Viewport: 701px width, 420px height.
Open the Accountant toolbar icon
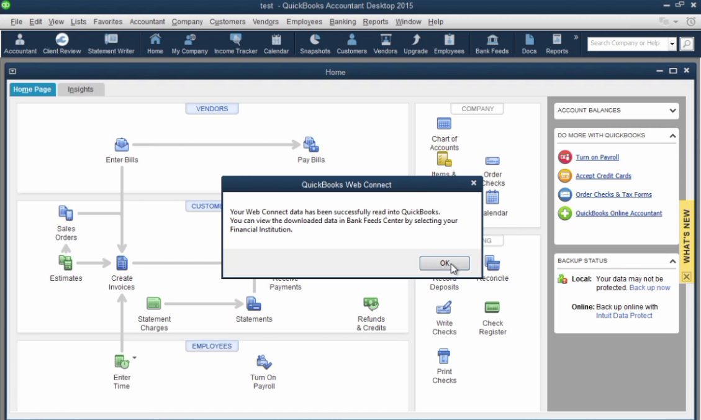[x=20, y=44]
